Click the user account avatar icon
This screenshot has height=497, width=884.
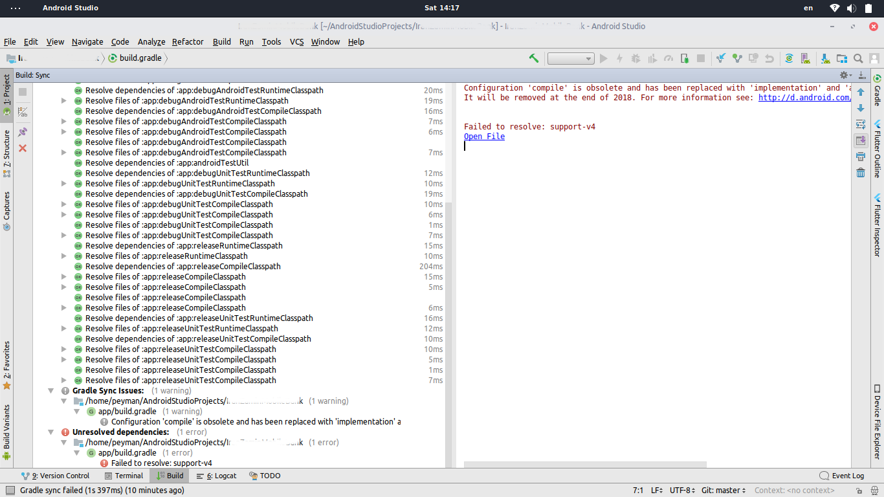click(874, 58)
